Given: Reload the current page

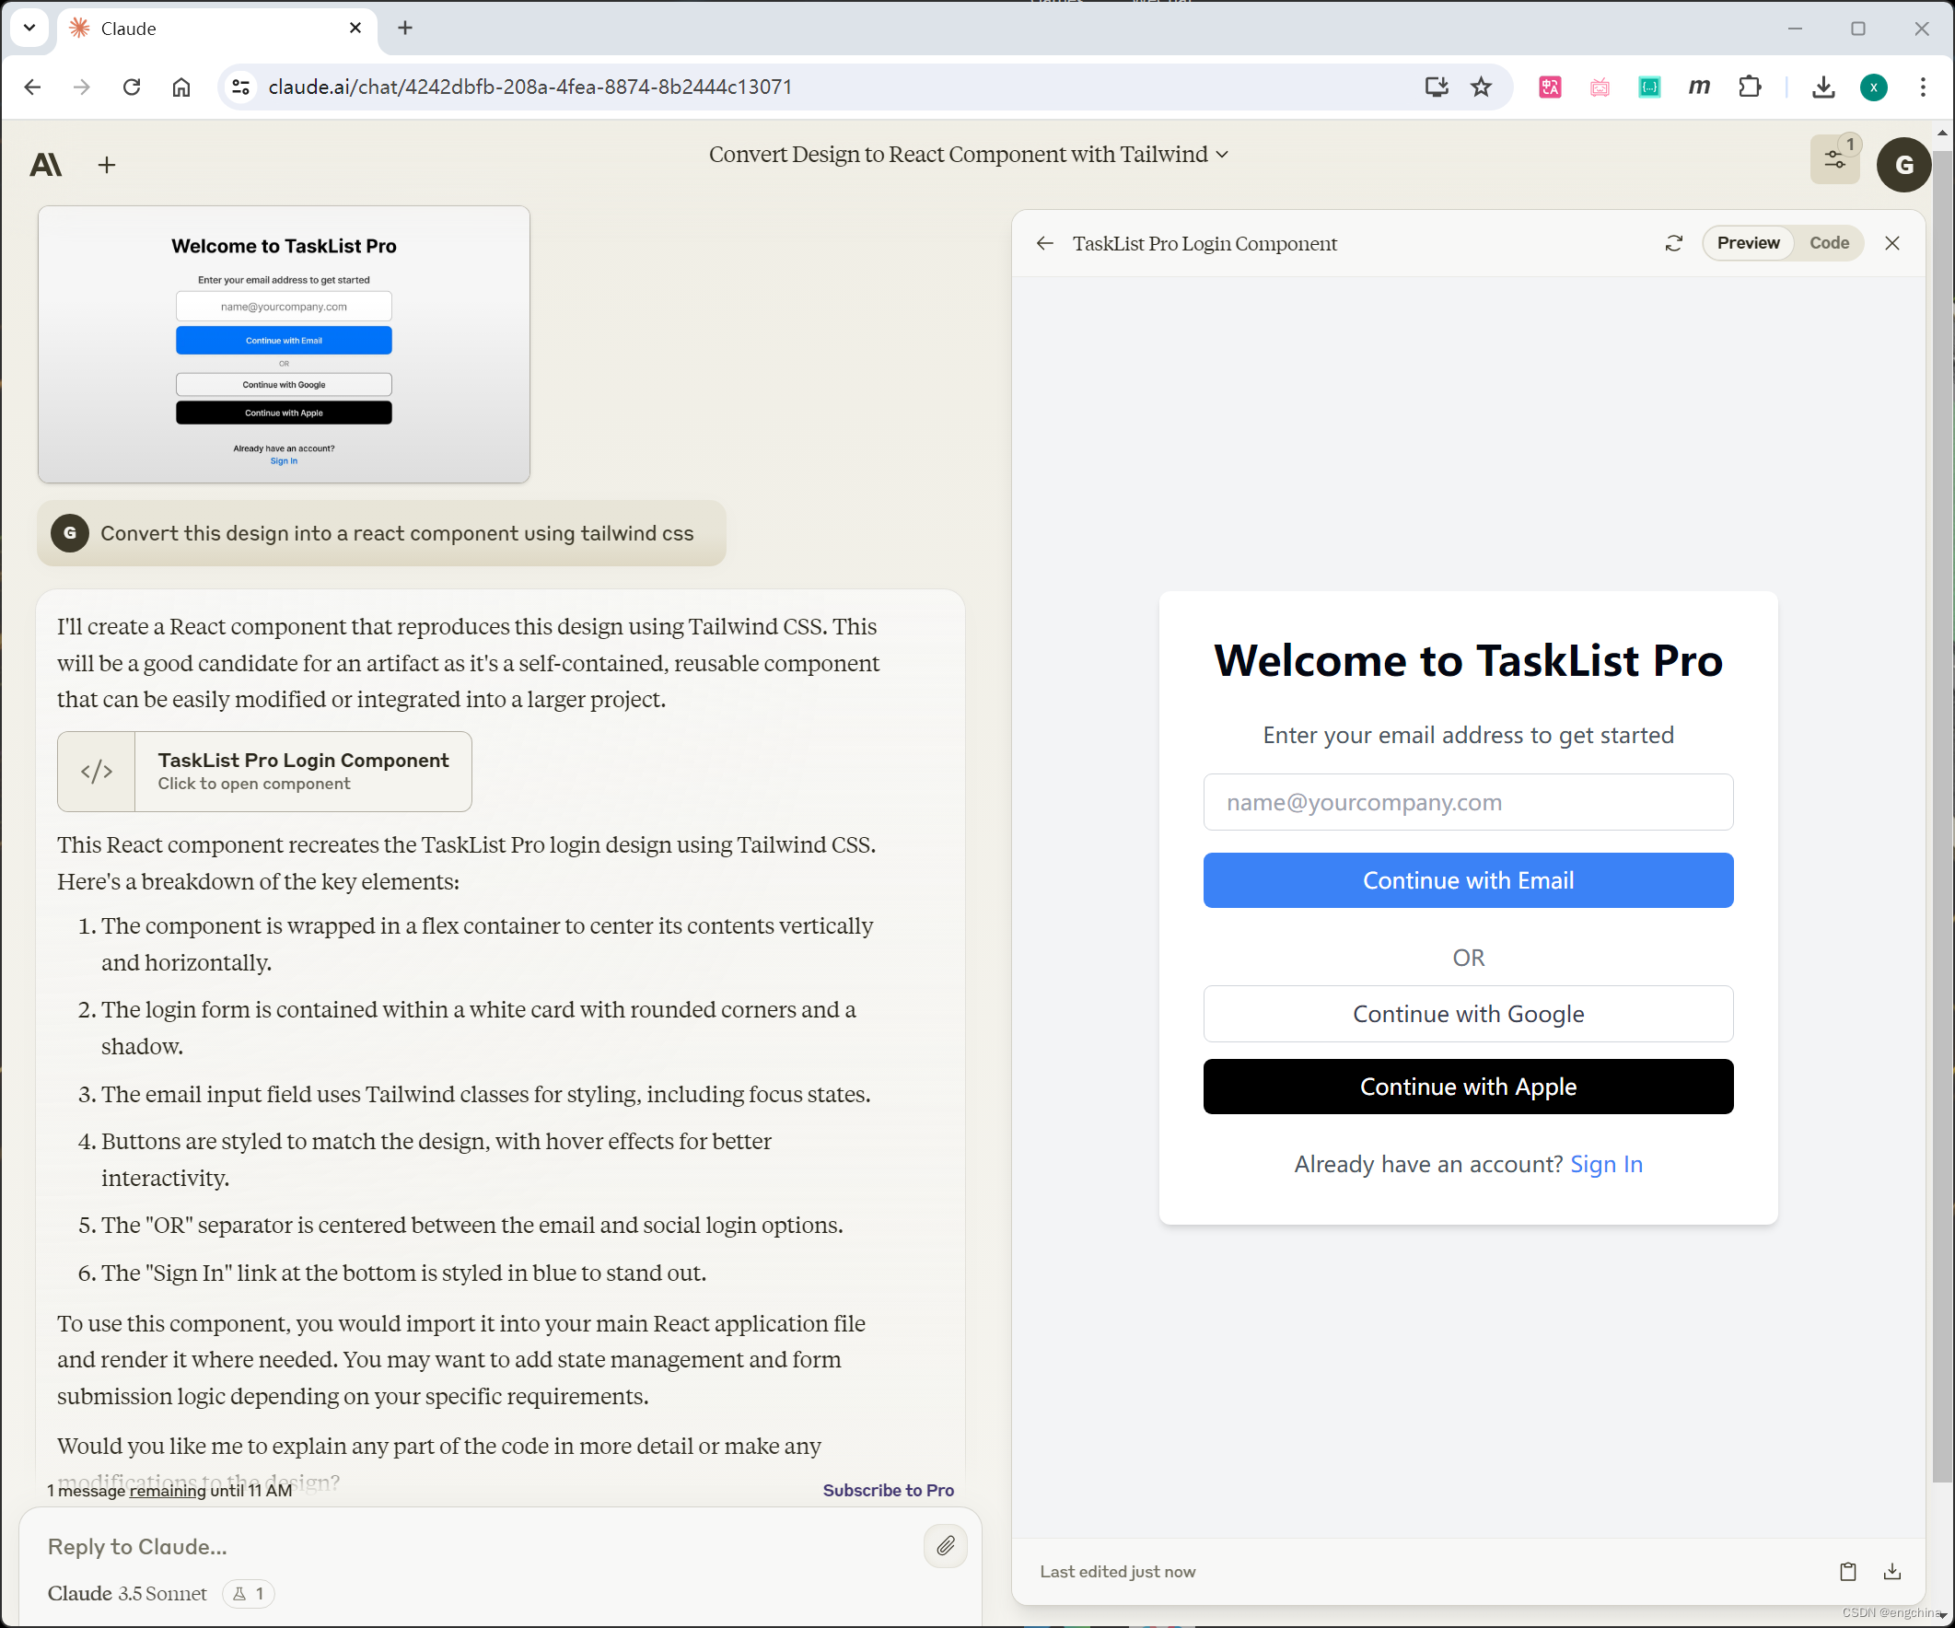Looking at the screenshot, I should tap(132, 87).
